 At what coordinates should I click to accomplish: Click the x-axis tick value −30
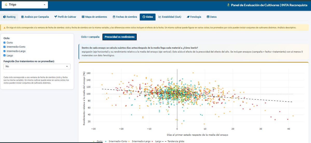tap(93, 129)
